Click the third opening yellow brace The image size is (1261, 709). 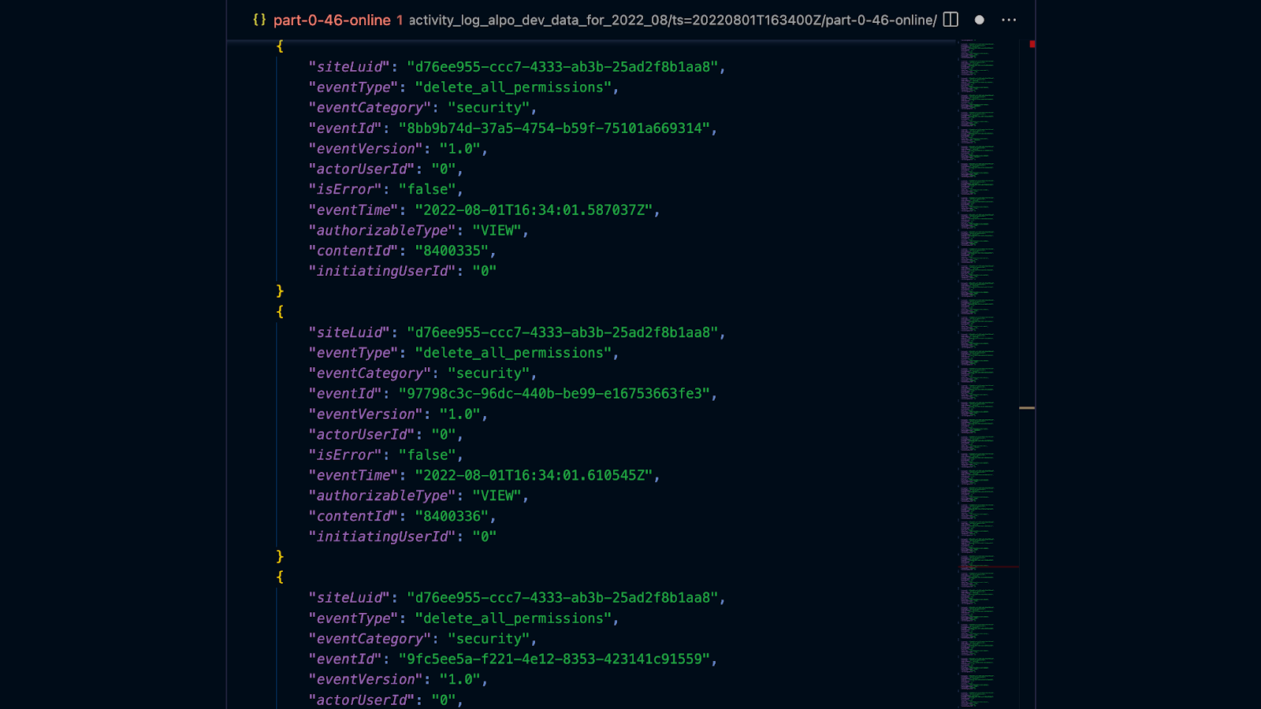[x=280, y=577]
